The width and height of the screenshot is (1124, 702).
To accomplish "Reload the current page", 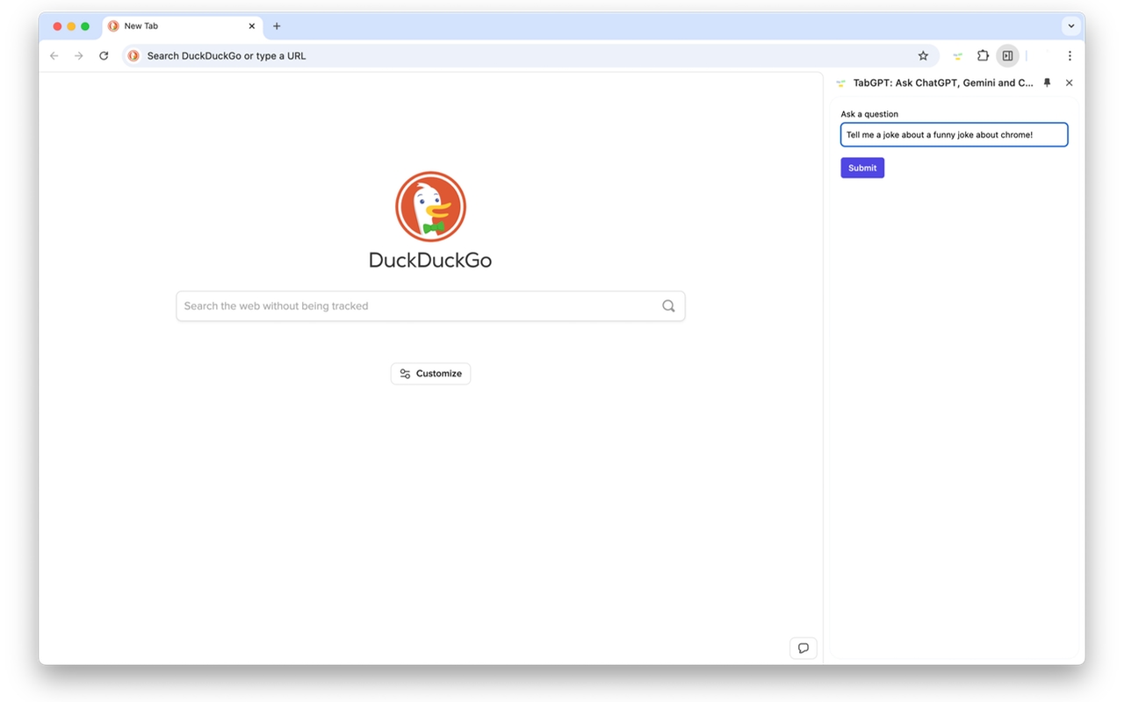I will (x=104, y=55).
